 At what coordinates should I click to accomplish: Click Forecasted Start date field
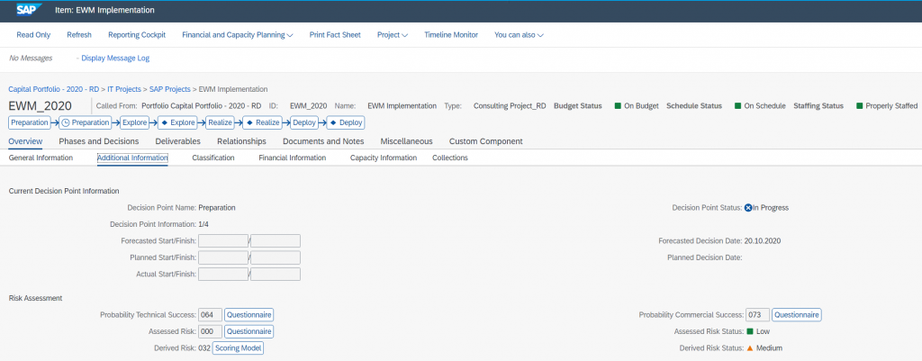pyautogui.click(x=223, y=240)
